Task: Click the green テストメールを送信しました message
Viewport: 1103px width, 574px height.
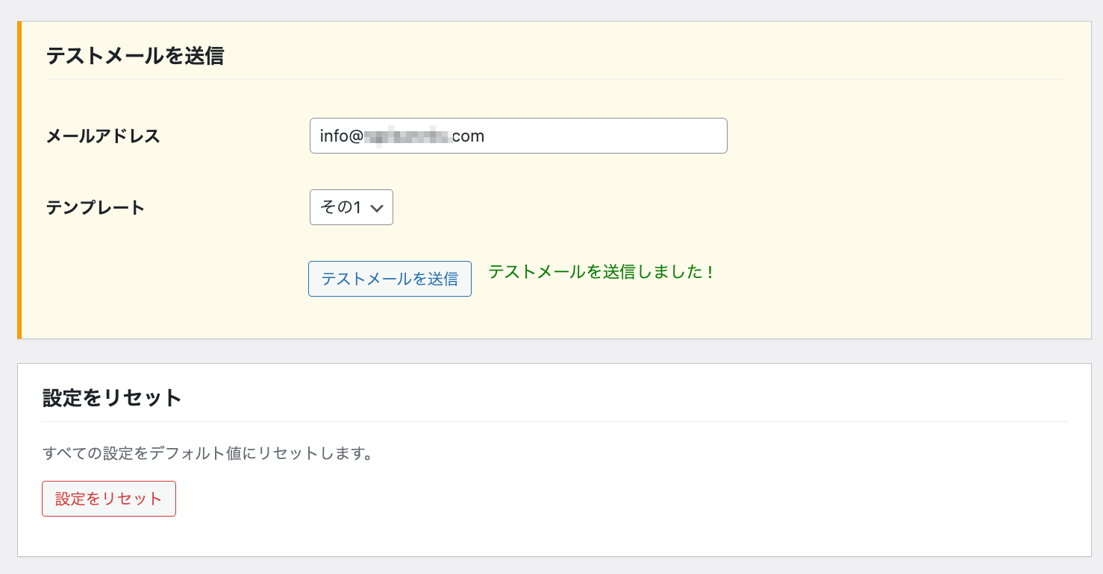Action: 600,273
